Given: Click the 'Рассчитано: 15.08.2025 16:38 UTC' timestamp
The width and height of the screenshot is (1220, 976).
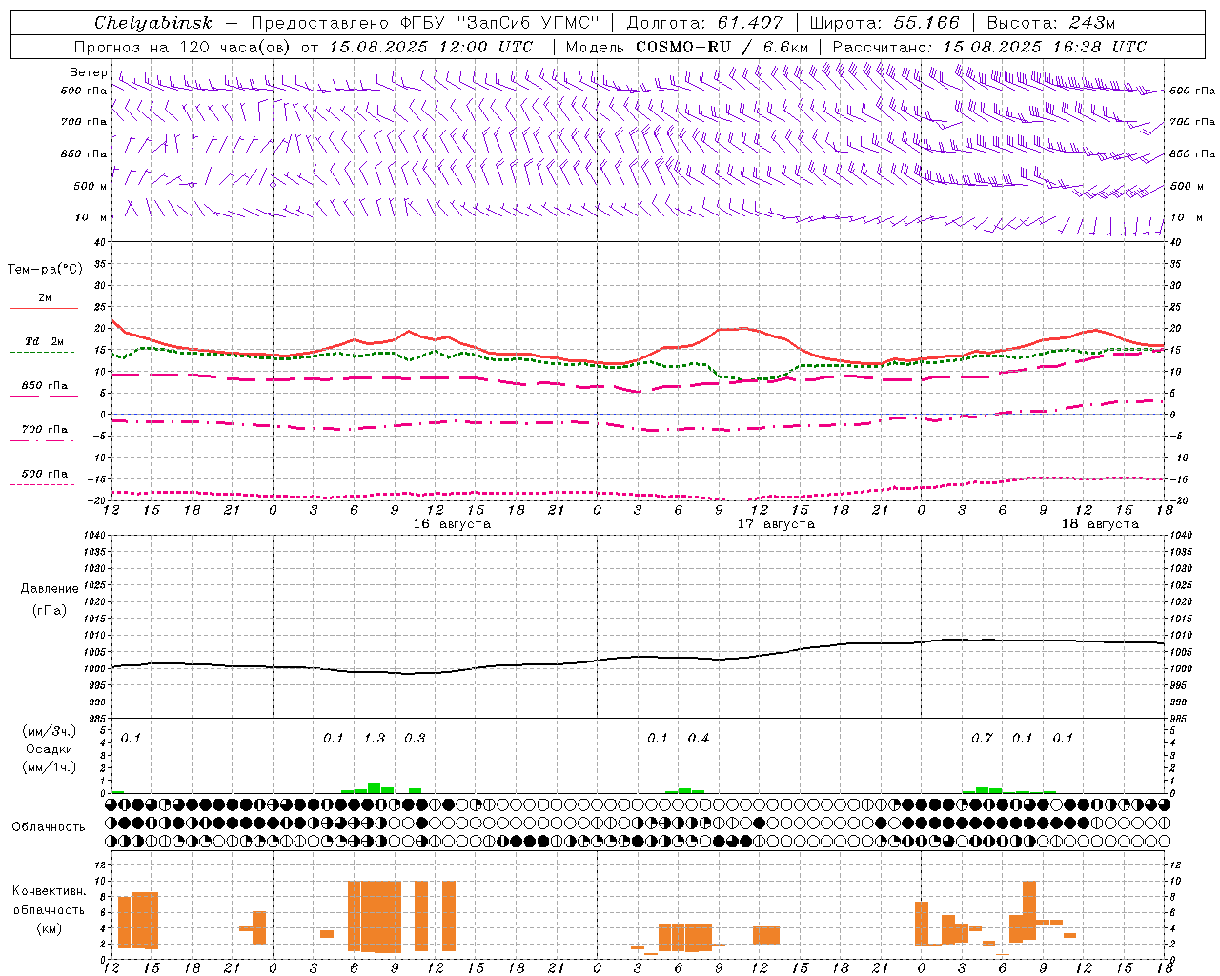Looking at the screenshot, I should pos(989,47).
